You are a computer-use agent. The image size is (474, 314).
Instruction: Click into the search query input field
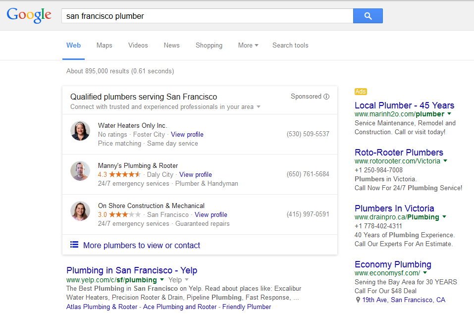click(x=208, y=16)
